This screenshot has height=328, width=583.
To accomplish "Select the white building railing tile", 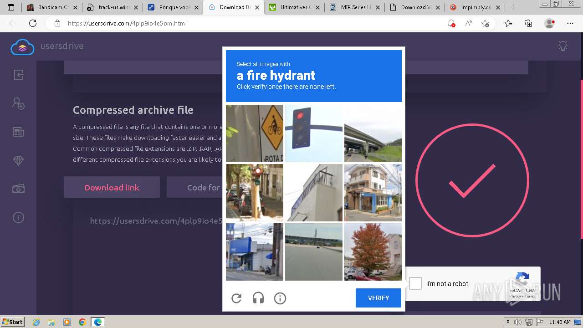I will [314, 193].
